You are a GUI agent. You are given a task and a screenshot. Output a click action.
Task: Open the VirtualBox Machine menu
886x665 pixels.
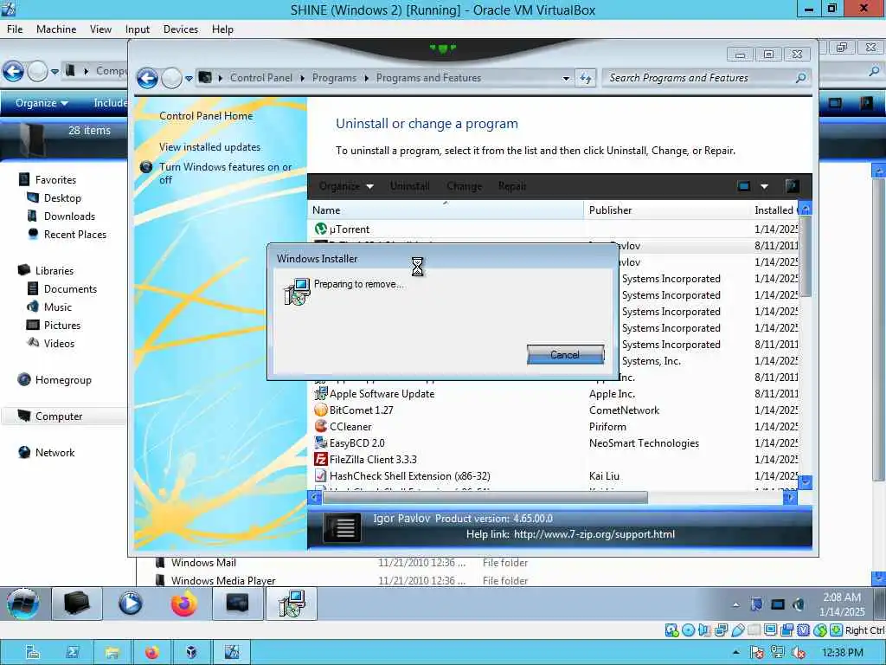(x=56, y=29)
